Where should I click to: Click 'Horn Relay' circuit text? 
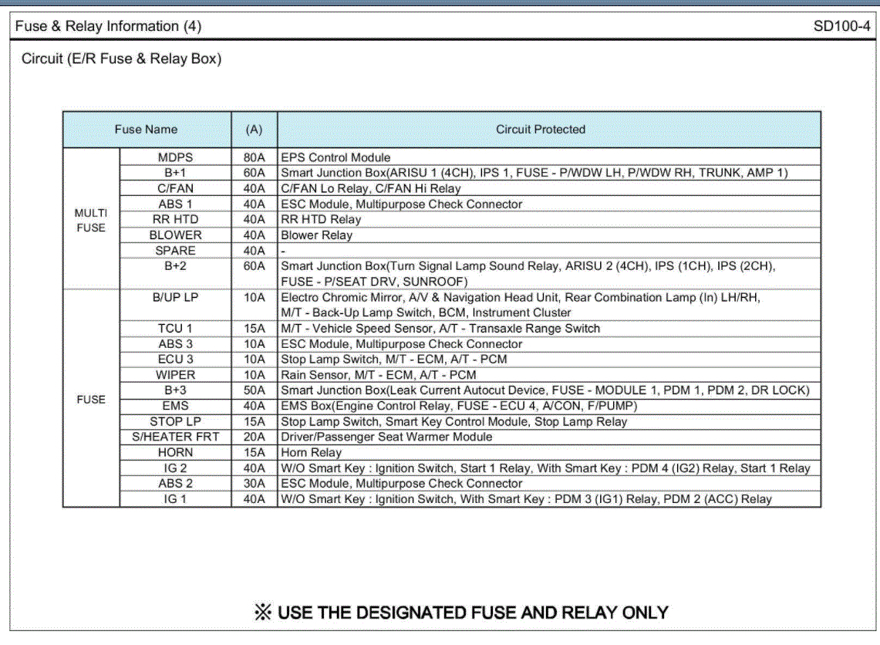(312, 452)
